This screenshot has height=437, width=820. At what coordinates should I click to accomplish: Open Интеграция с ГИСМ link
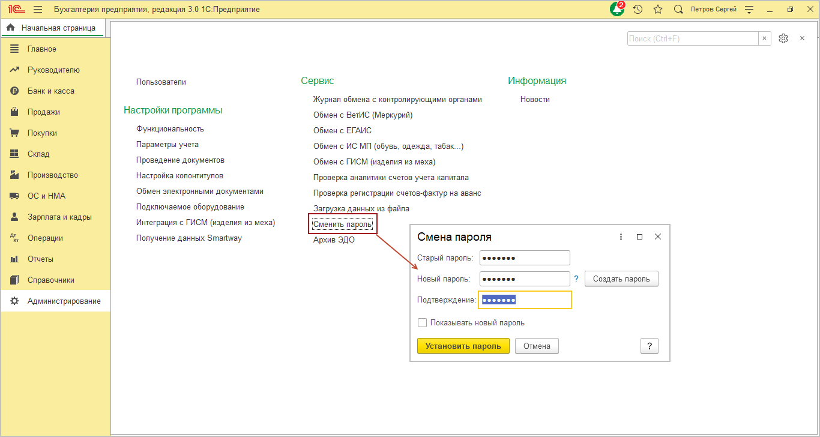[x=205, y=223]
